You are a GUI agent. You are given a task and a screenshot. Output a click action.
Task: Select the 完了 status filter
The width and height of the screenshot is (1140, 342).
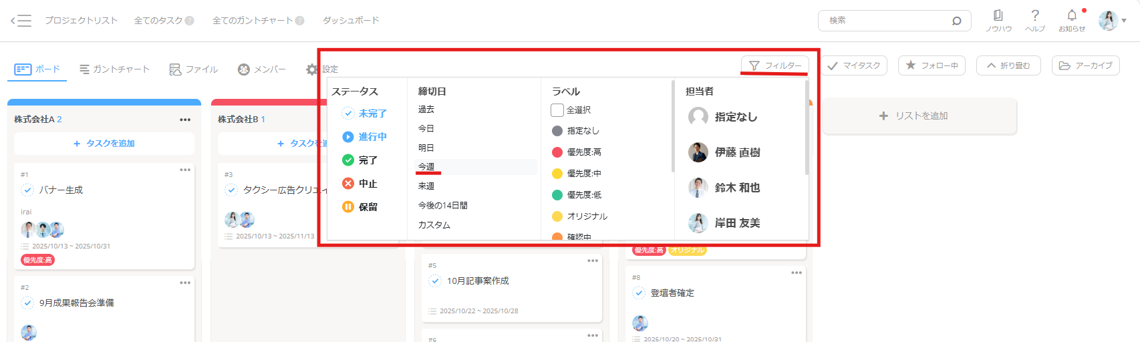tap(360, 160)
